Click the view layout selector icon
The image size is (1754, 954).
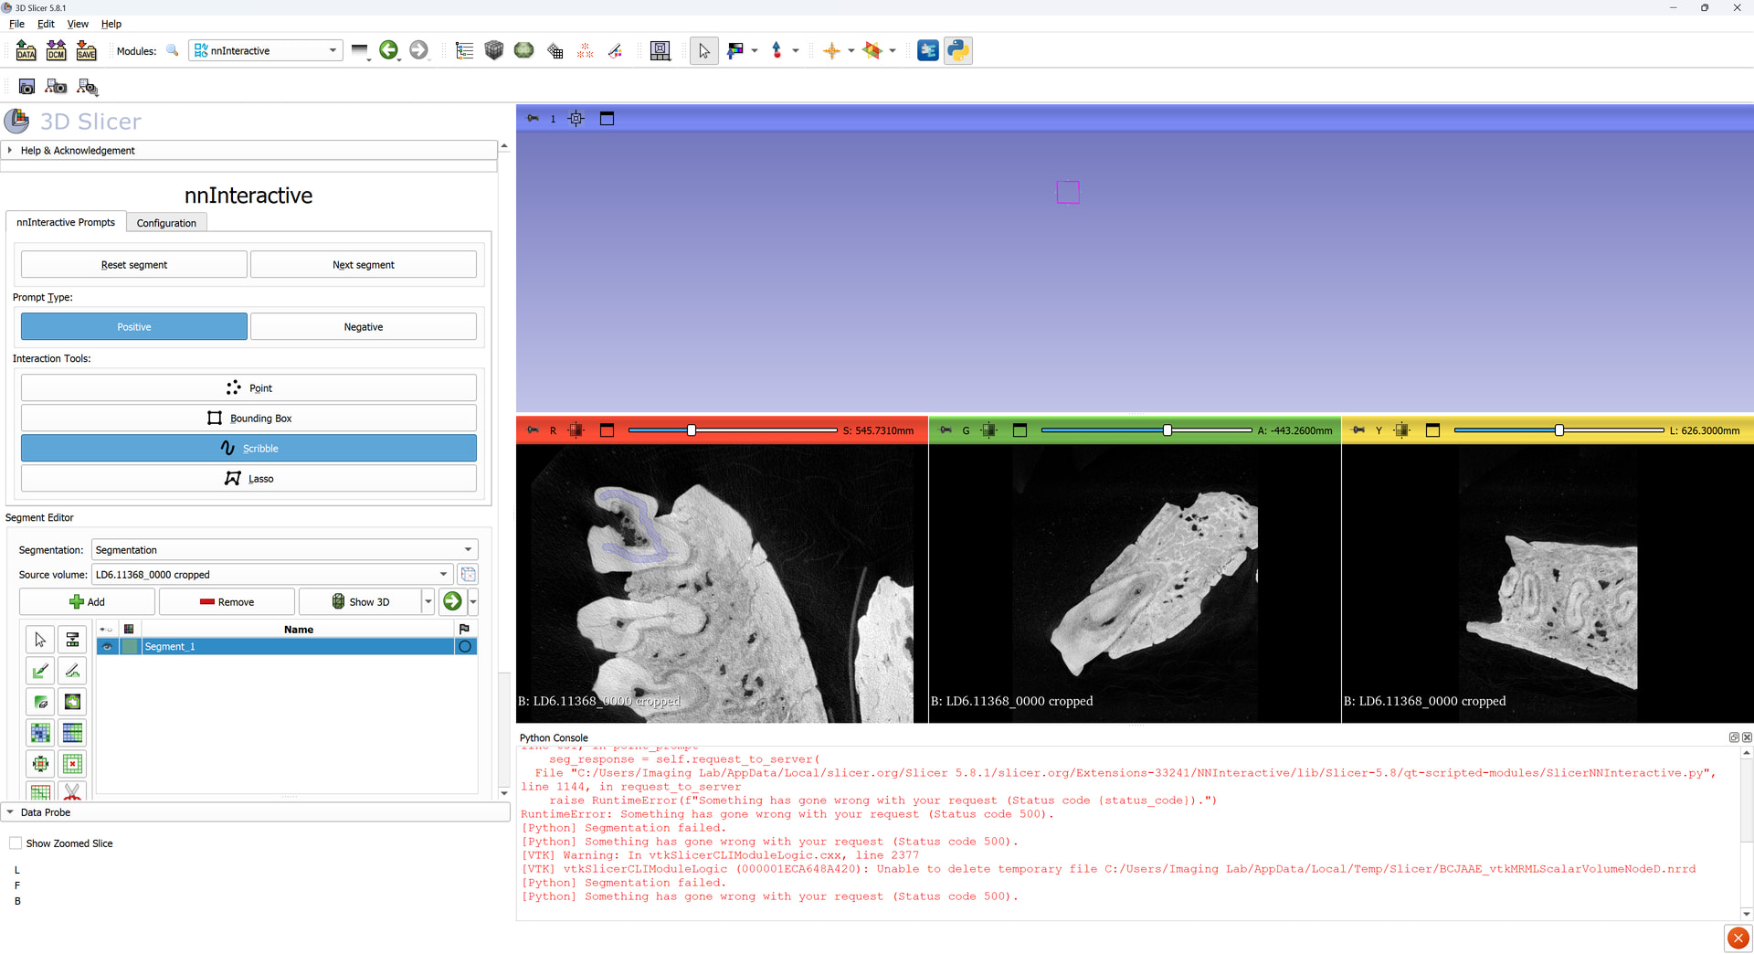pos(660,50)
